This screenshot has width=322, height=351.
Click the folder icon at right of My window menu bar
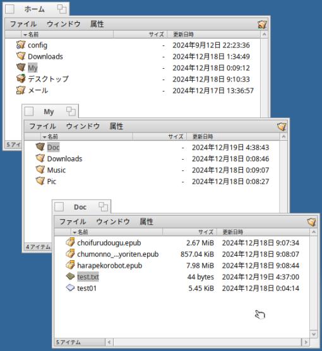click(282, 126)
